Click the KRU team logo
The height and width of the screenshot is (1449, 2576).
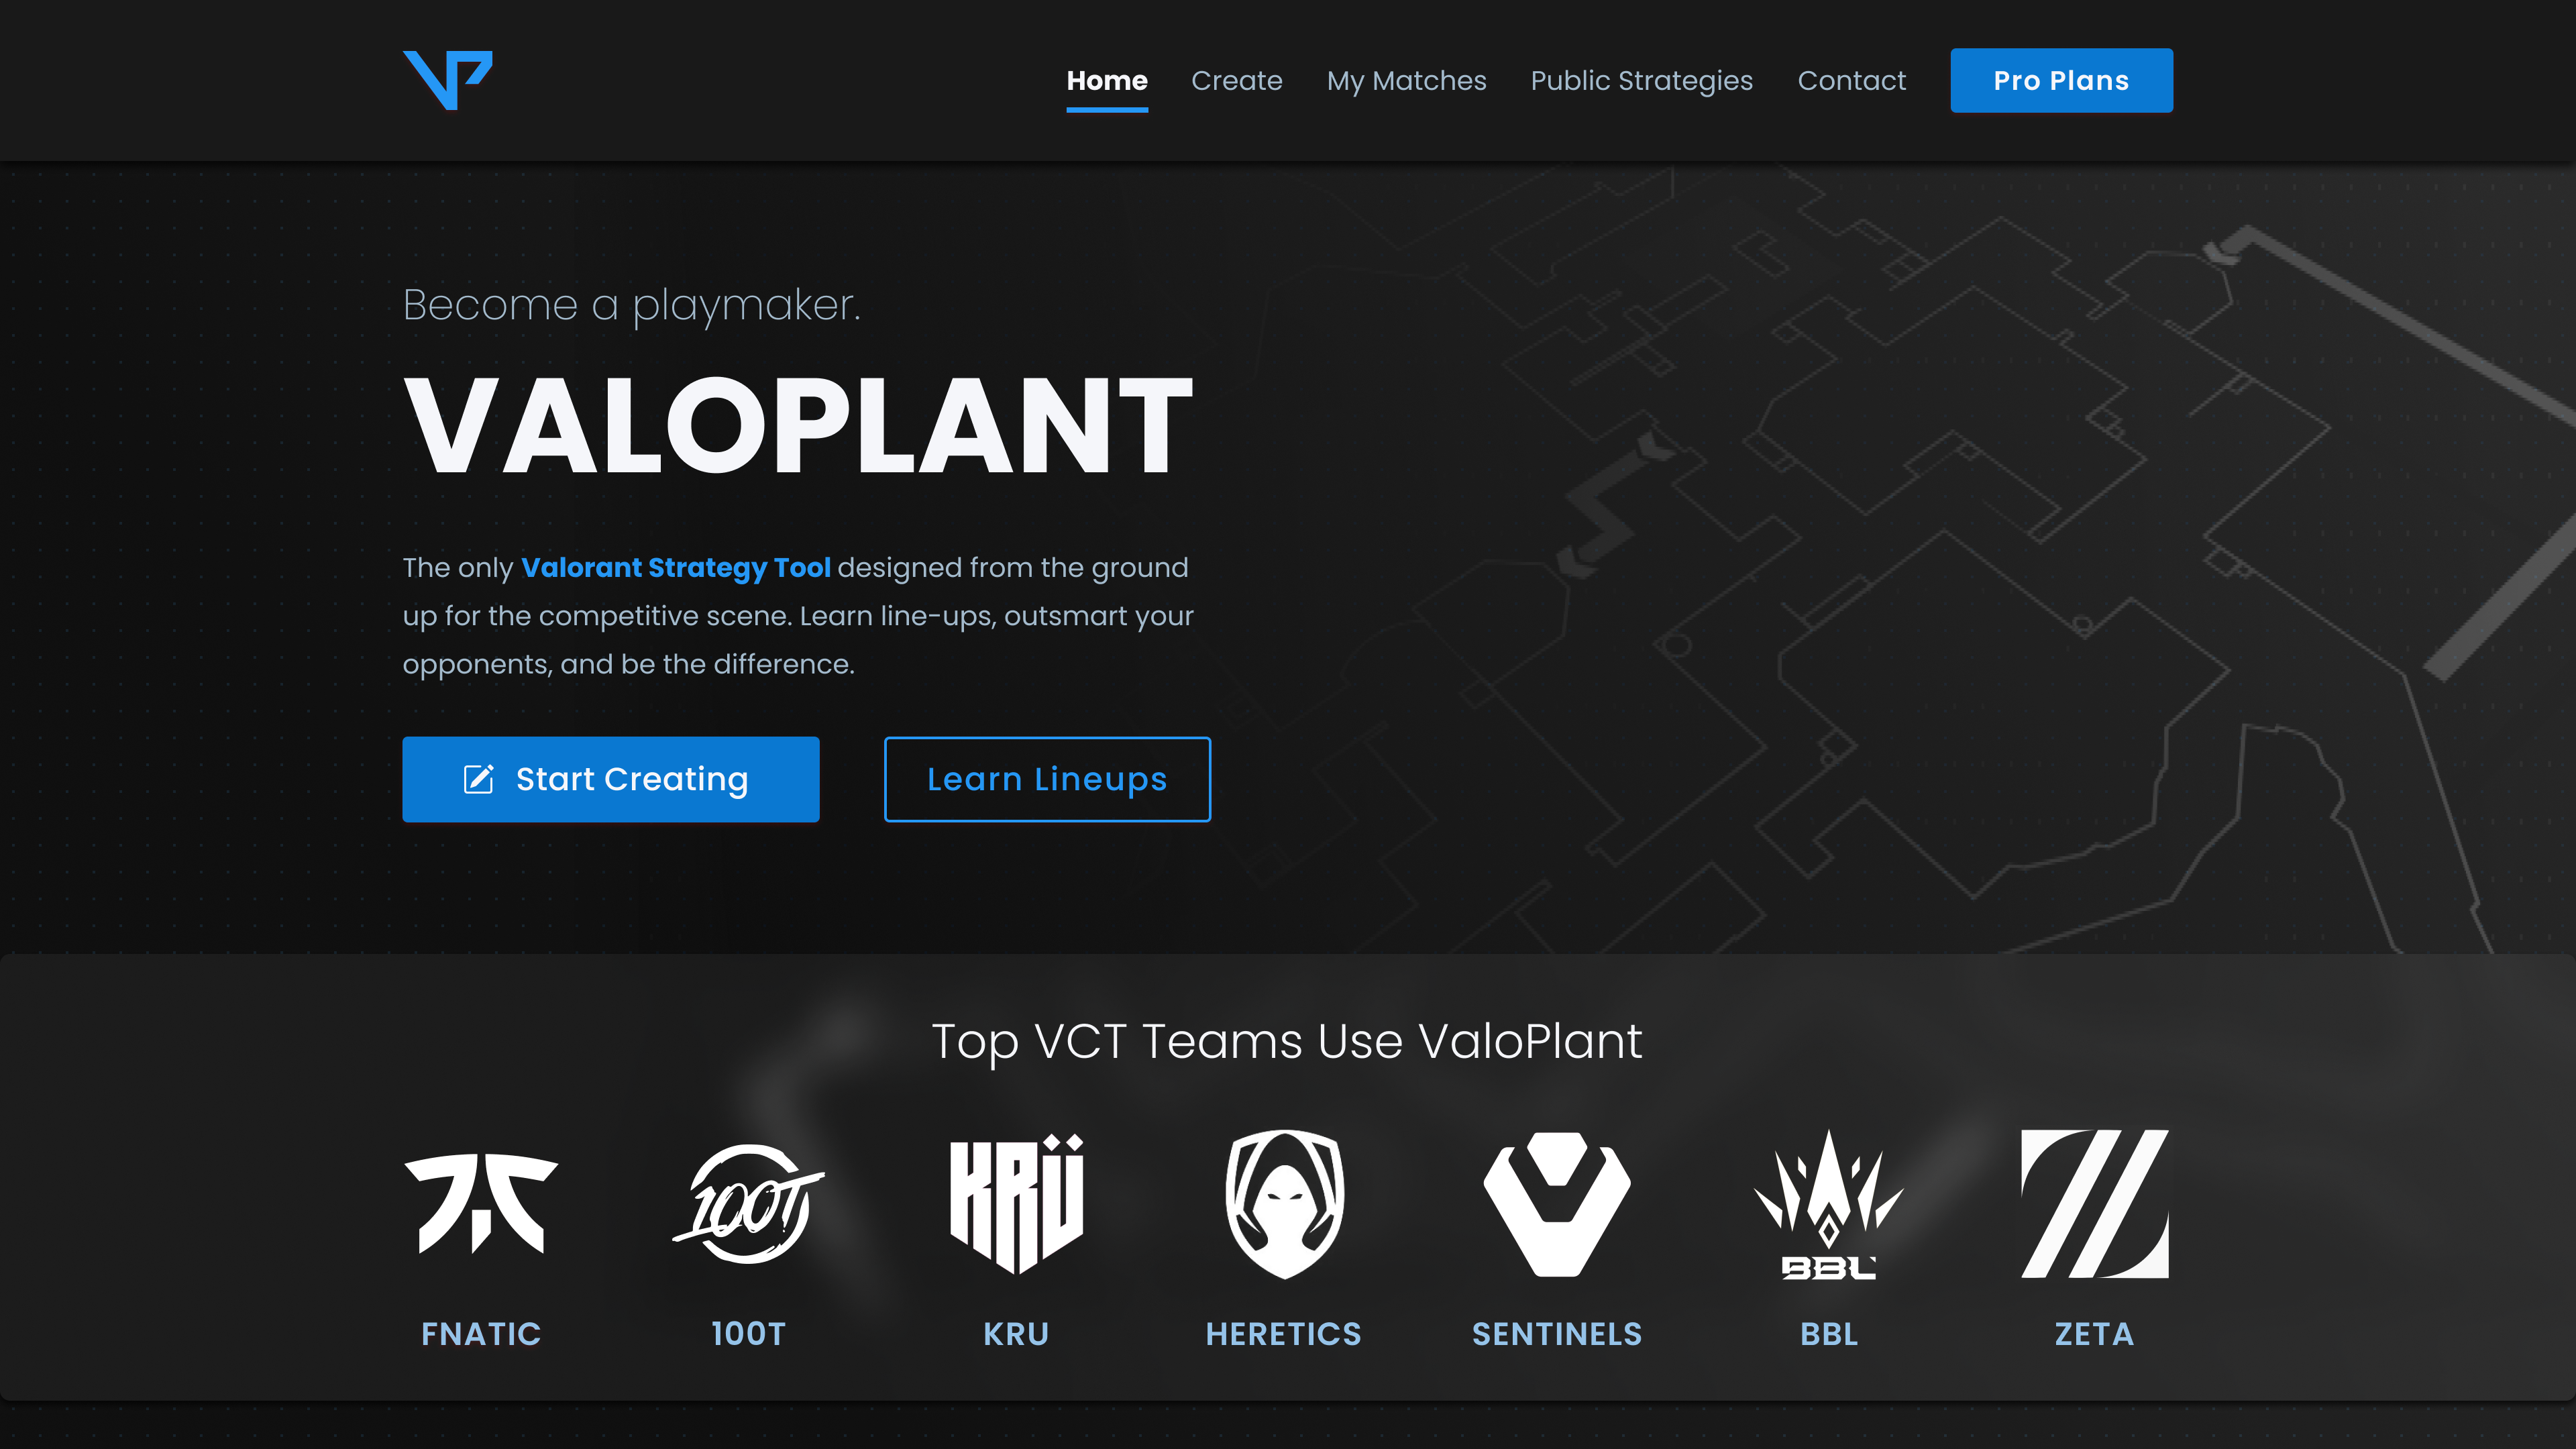click(1016, 1203)
